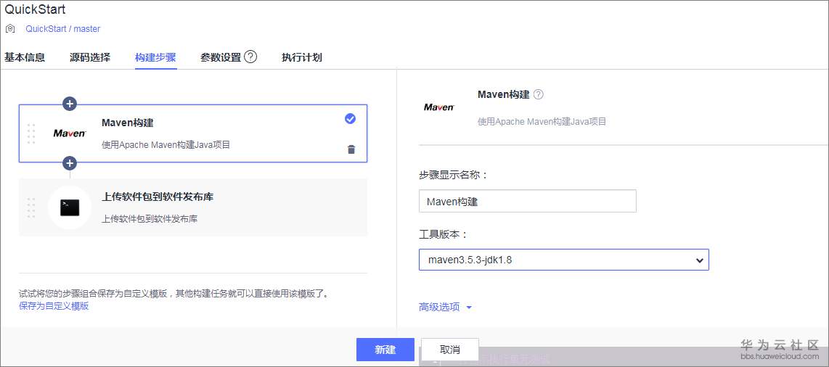Click the help icon next to 参数设置

coord(250,57)
